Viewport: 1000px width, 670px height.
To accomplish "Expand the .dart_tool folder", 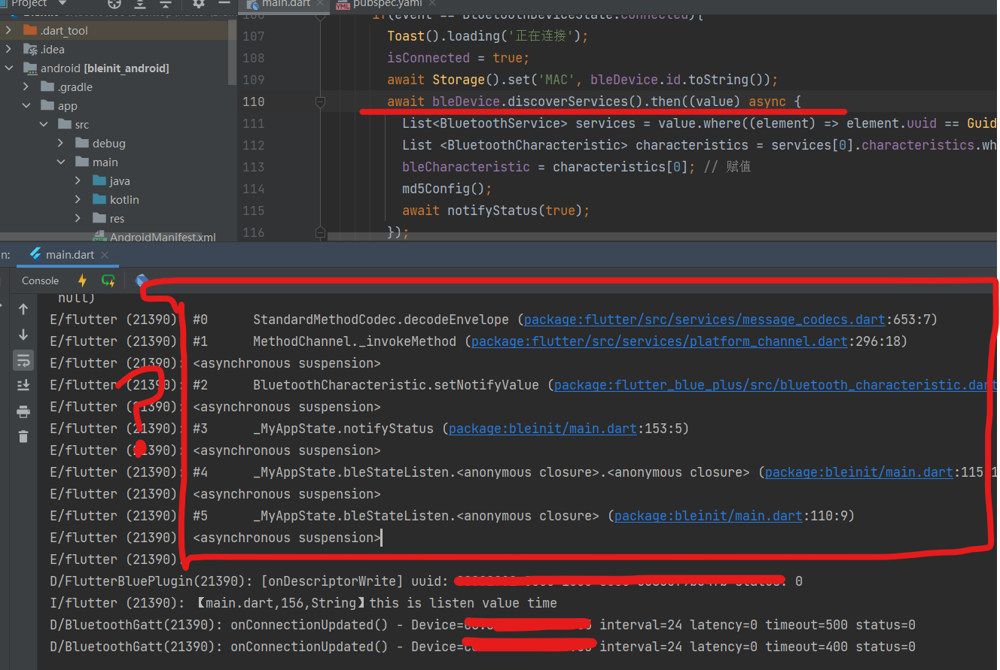I will click(10, 30).
